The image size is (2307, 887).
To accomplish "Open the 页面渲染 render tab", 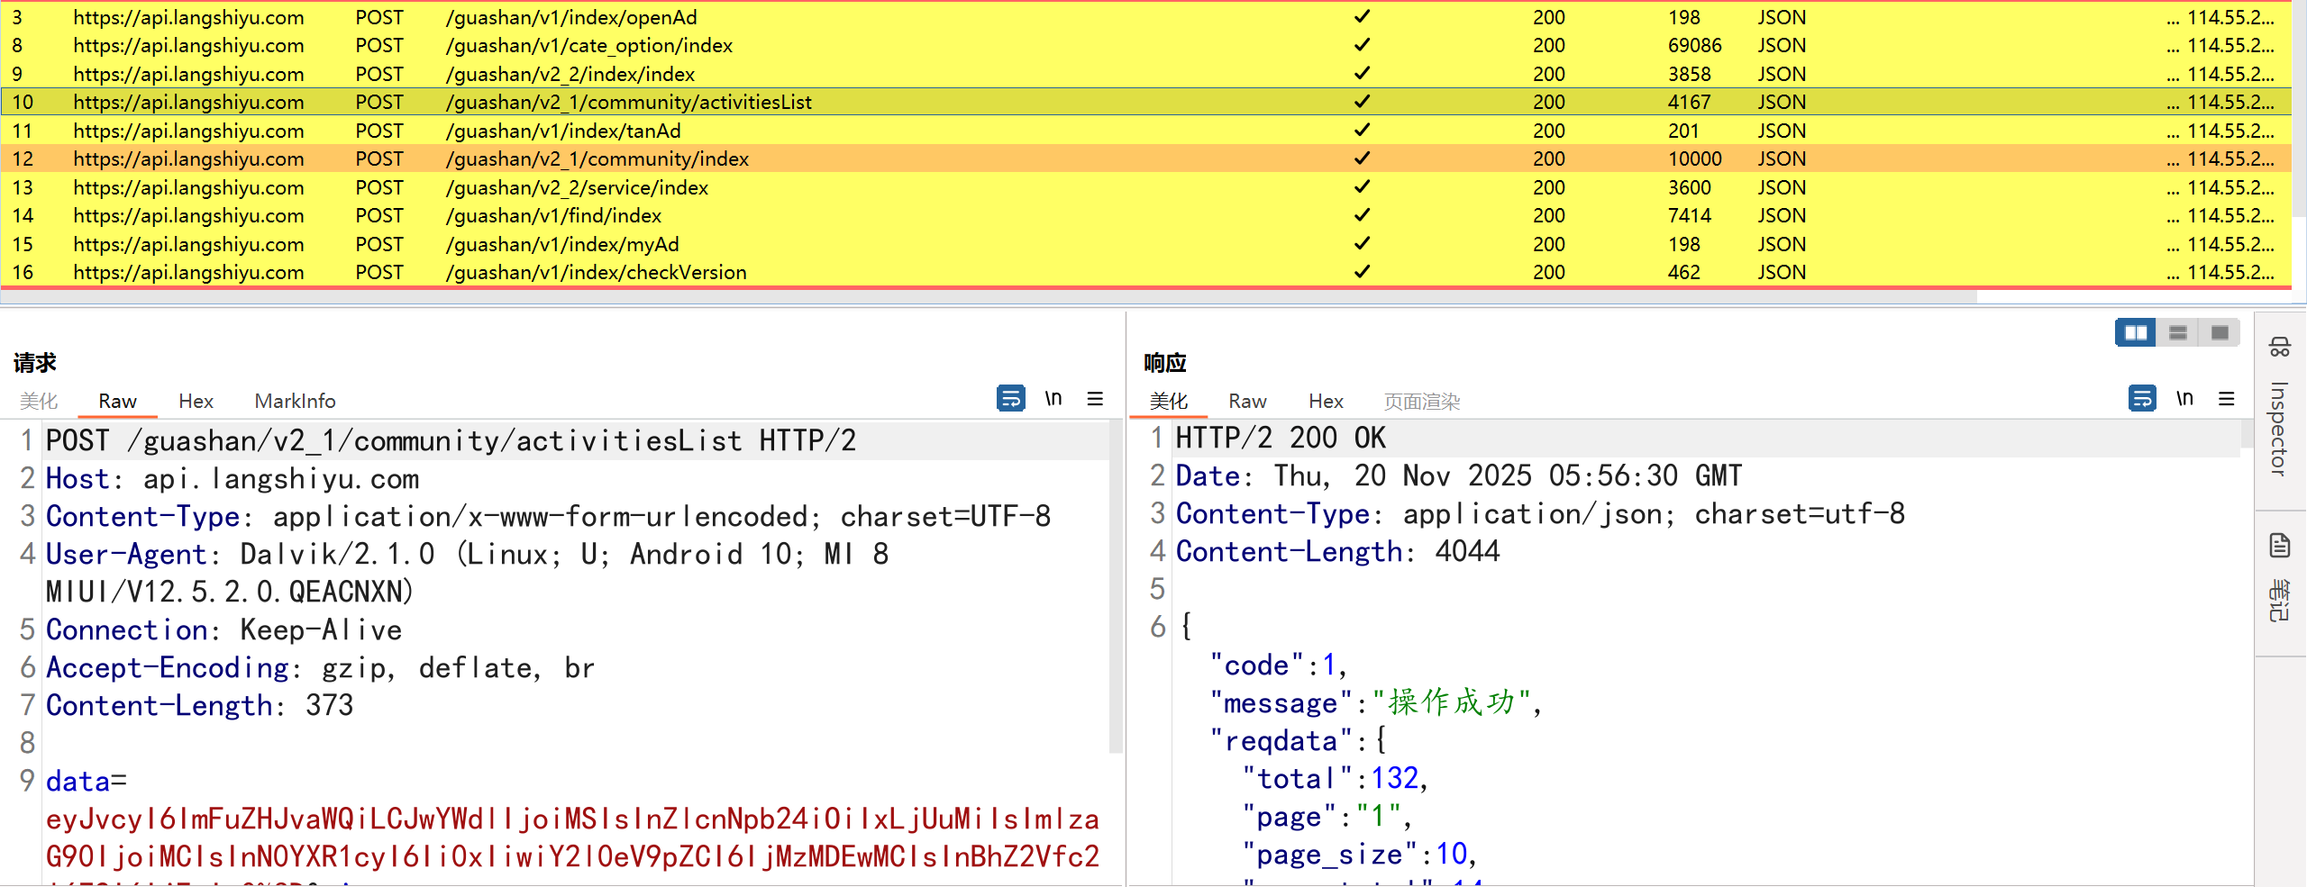I will coord(1421,402).
